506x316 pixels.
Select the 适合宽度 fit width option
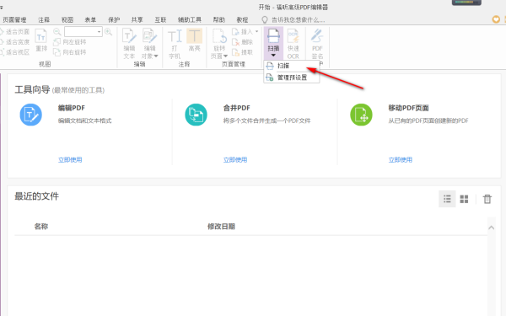pyautogui.click(x=15, y=42)
